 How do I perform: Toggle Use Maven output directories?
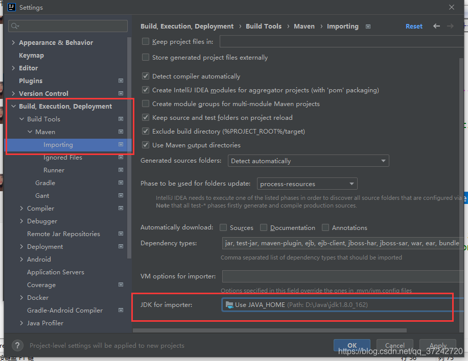click(x=146, y=145)
